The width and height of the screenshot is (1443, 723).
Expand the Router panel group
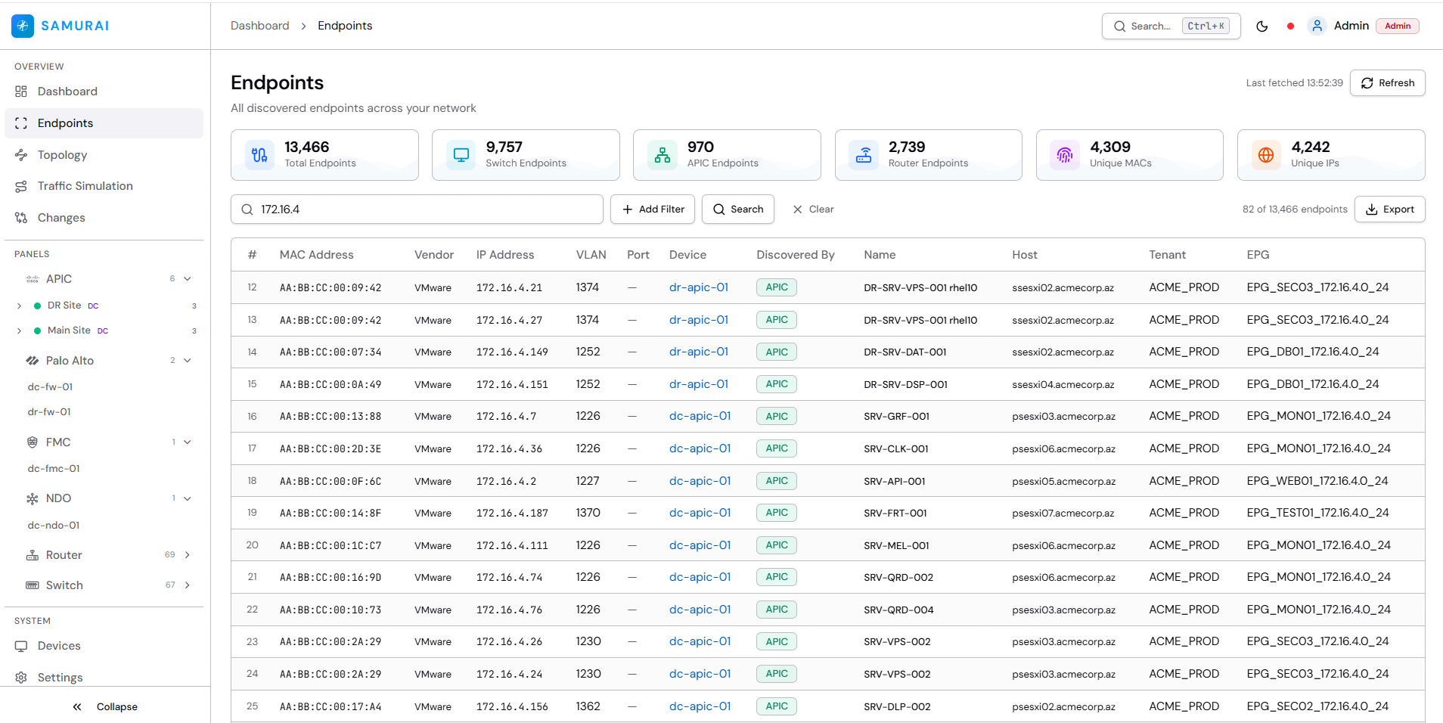point(188,555)
